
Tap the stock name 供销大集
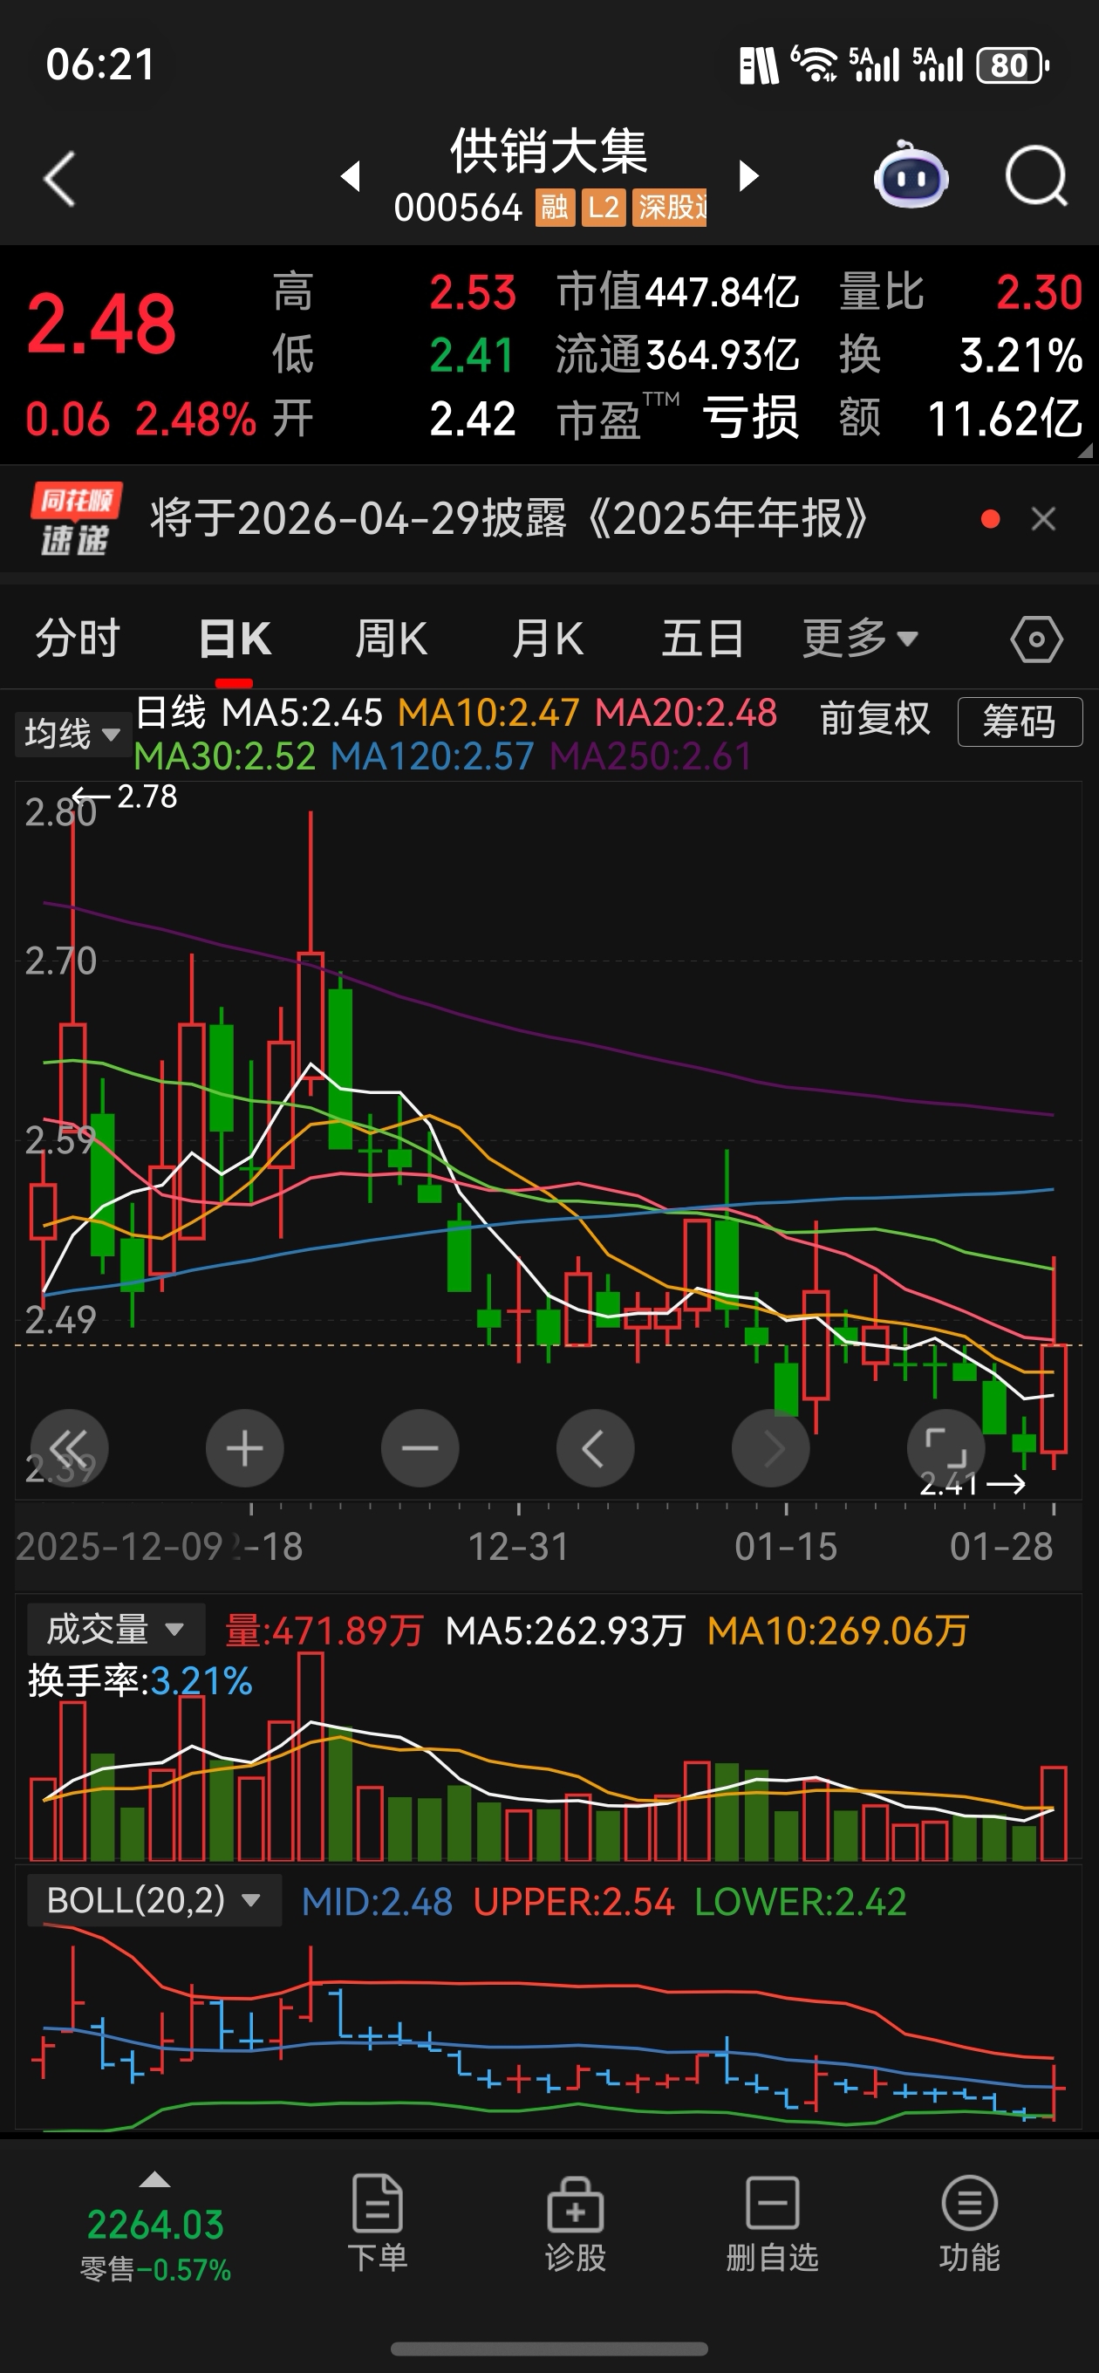click(549, 151)
